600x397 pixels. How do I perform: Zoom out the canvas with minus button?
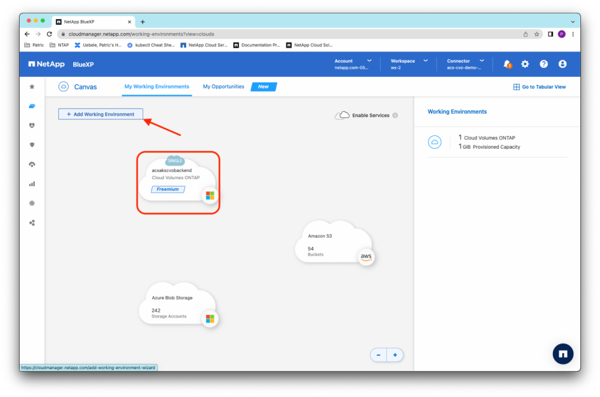(379, 355)
